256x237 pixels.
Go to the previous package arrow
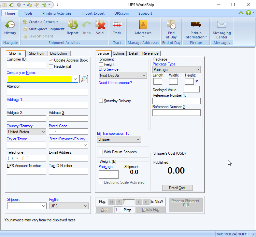click(x=119, y=202)
